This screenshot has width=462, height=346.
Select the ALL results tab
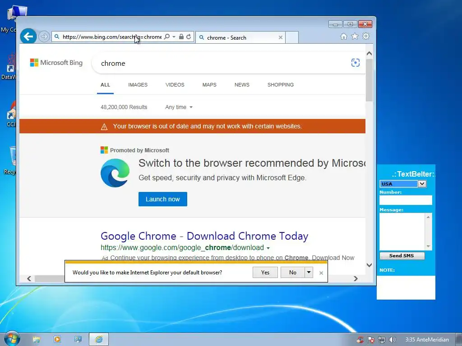(105, 85)
